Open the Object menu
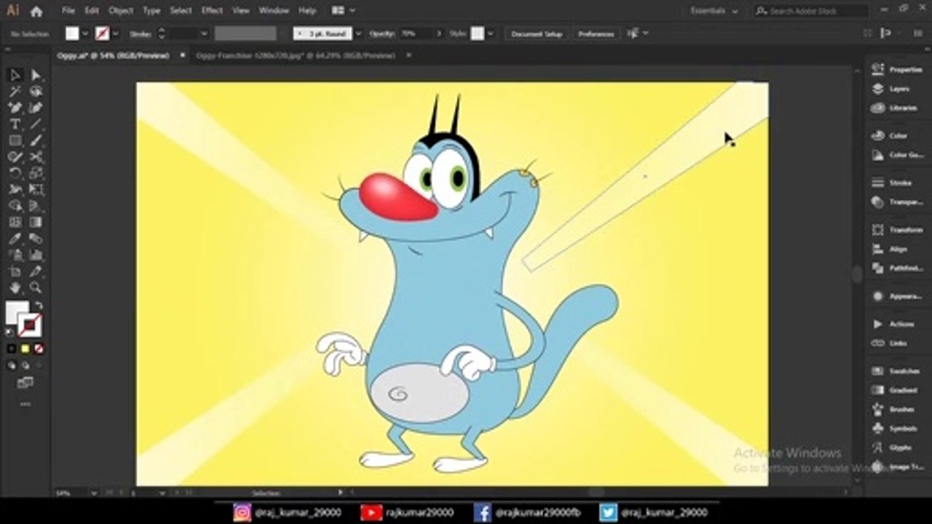 click(121, 11)
